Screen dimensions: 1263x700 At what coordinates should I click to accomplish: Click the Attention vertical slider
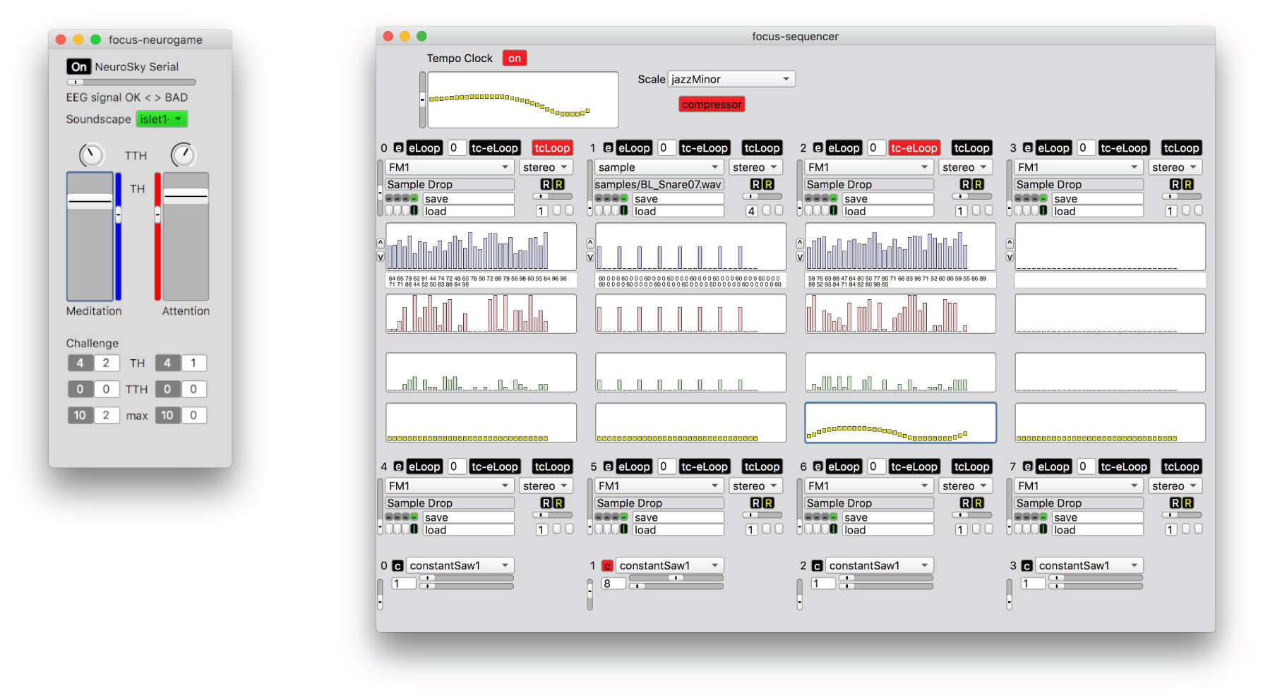186,236
